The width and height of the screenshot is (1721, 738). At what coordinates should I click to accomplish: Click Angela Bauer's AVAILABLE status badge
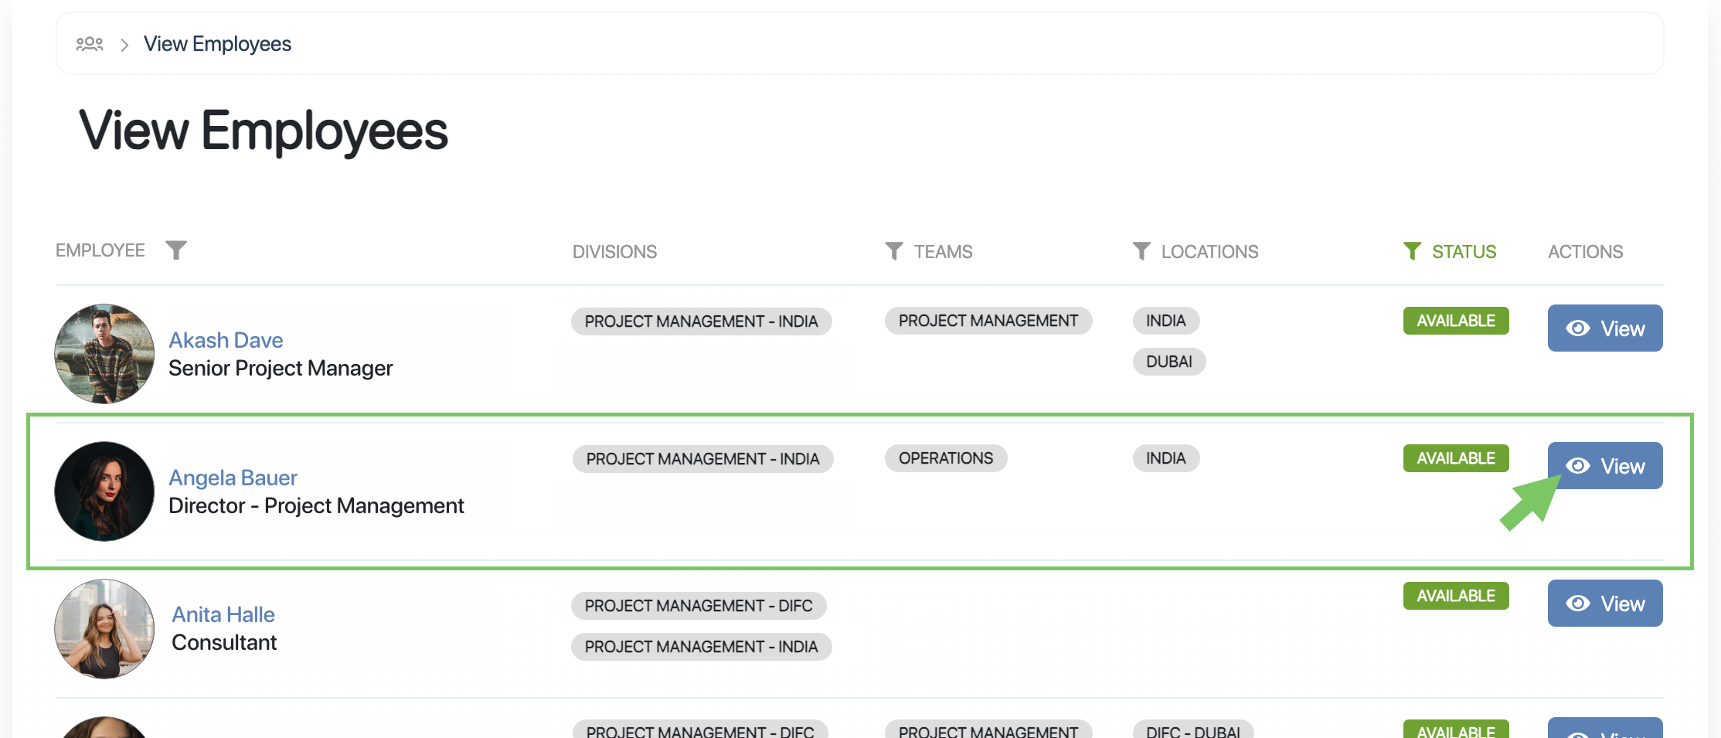(1455, 457)
